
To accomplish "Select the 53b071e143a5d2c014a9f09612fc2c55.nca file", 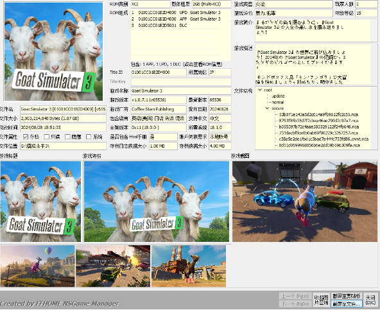I will tap(318, 114).
